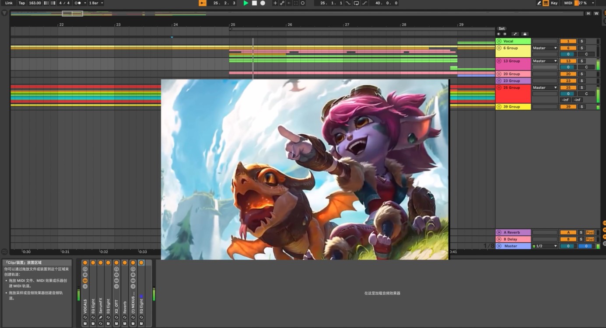Screen dimensions: 606x328
Task: Toggle the Follow playhead button
Action: click(x=203, y=3)
